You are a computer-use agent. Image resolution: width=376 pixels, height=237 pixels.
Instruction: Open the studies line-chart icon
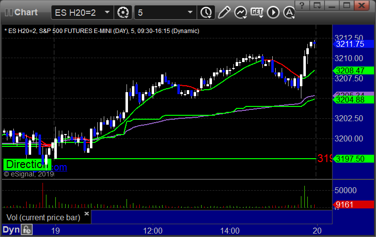[x=241, y=12]
